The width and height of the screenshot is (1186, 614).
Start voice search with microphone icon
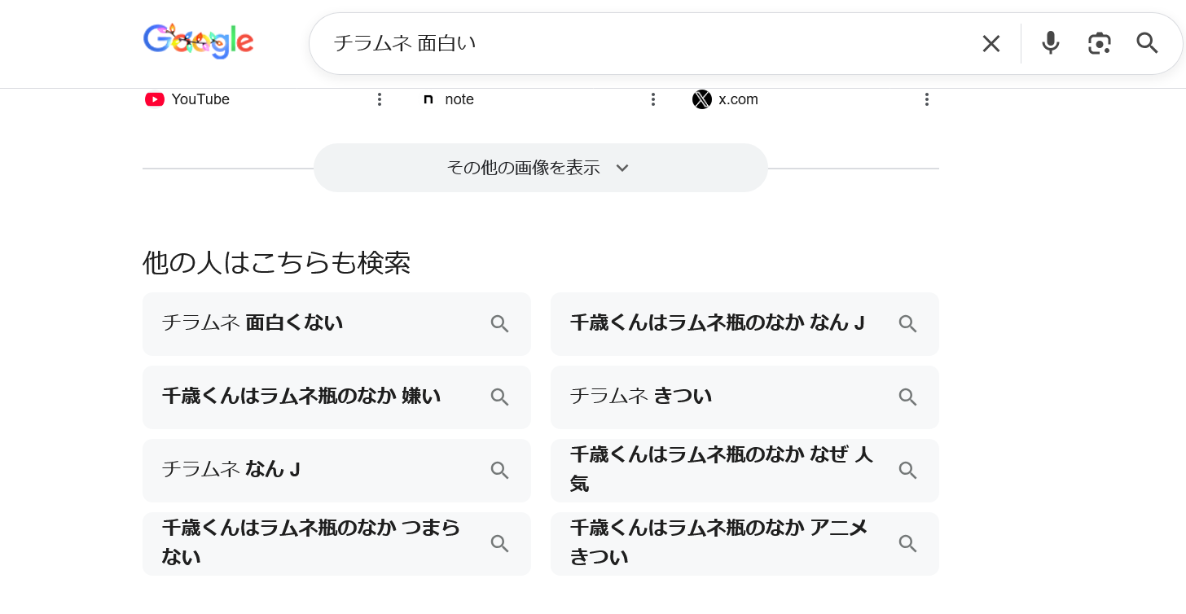coord(1051,43)
